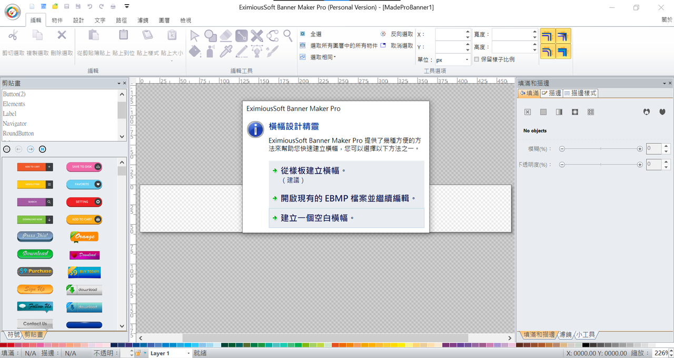Choose linear gradient fill icon
Screen dimensions: 674x358
click(559, 112)
